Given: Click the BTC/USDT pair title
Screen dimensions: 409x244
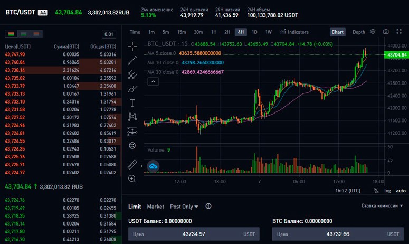Looking at the screenshot, I should coord(21,12).
